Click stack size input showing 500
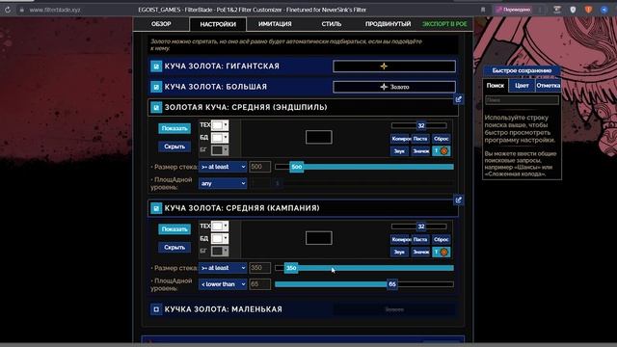 pyautogui.click(x=259, y=167)
